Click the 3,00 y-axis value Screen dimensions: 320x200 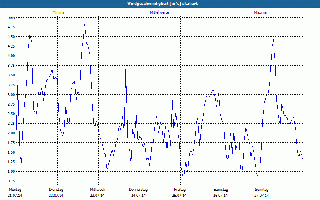coord(12,94)
